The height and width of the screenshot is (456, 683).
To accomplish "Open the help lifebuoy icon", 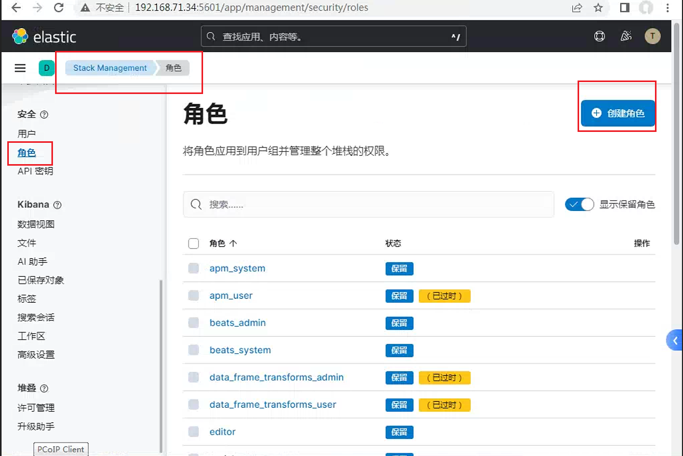I will coord(599,36).
